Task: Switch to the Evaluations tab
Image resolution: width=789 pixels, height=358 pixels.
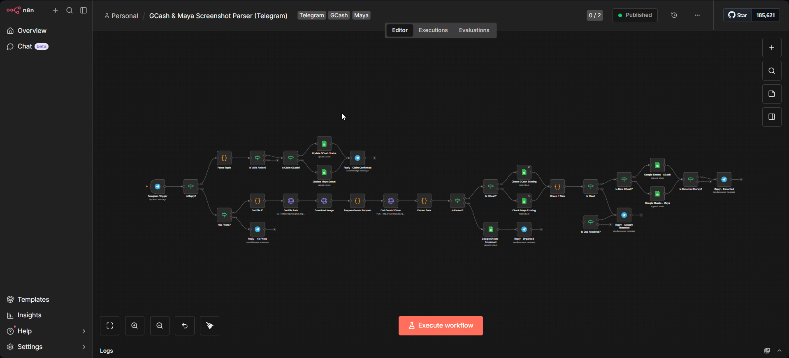Action: 474,30
